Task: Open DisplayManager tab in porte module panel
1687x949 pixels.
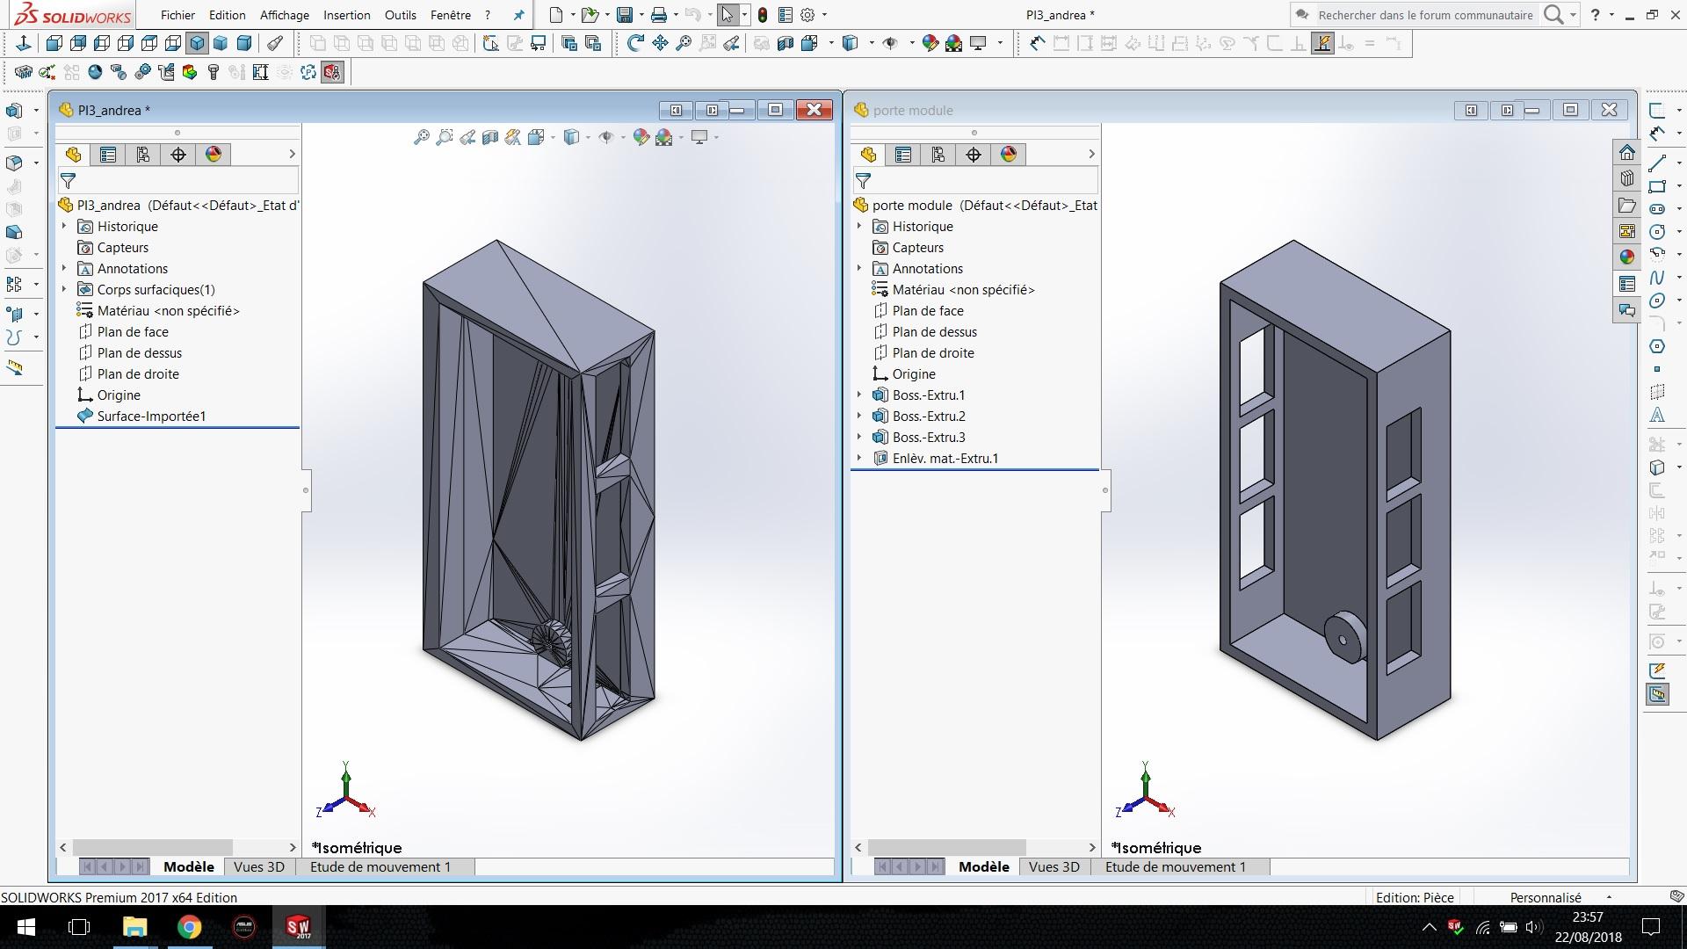Action: [1009, 155]
